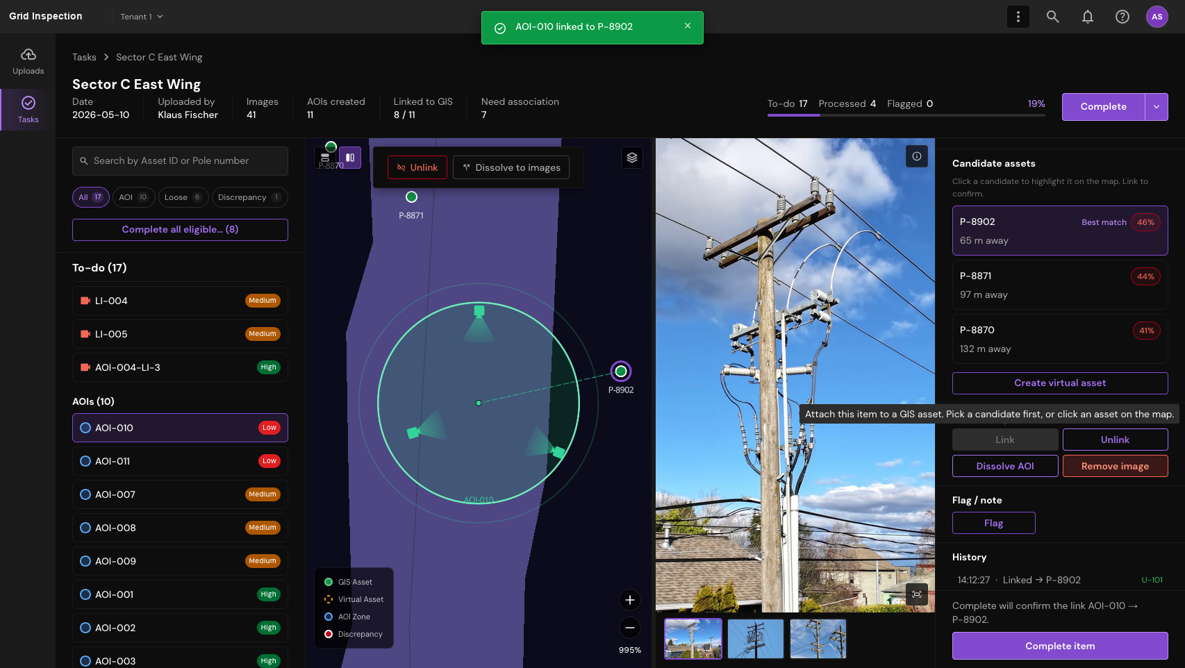Fit the photo to view
Screen dimensions: 1185x668
[917, 594]
